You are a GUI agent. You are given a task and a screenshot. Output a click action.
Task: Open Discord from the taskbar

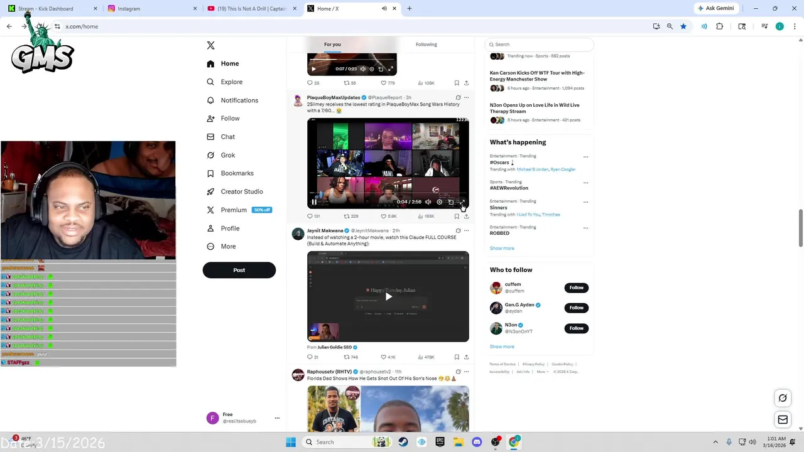point(477,442)
